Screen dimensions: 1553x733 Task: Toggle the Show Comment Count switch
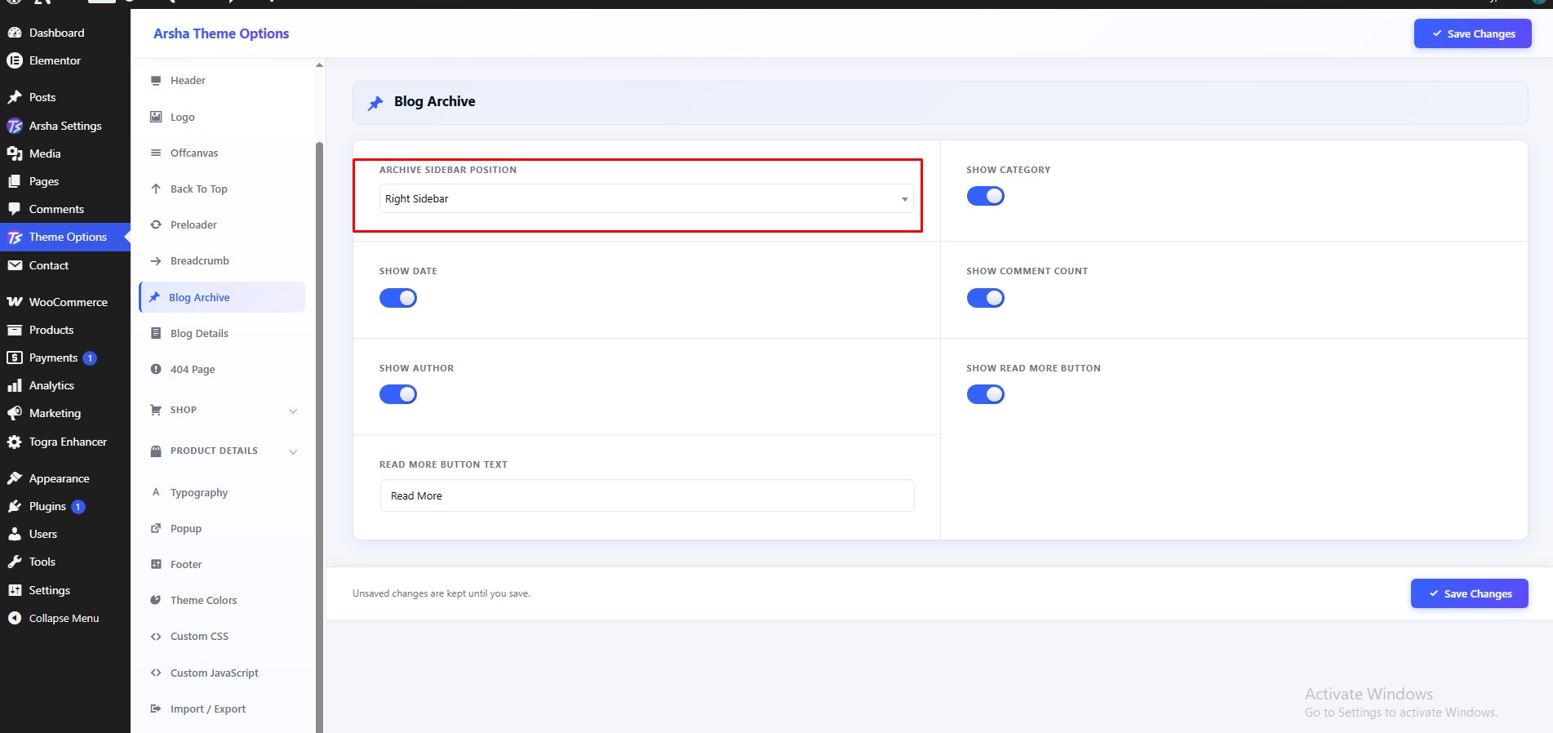coord(986,298)
